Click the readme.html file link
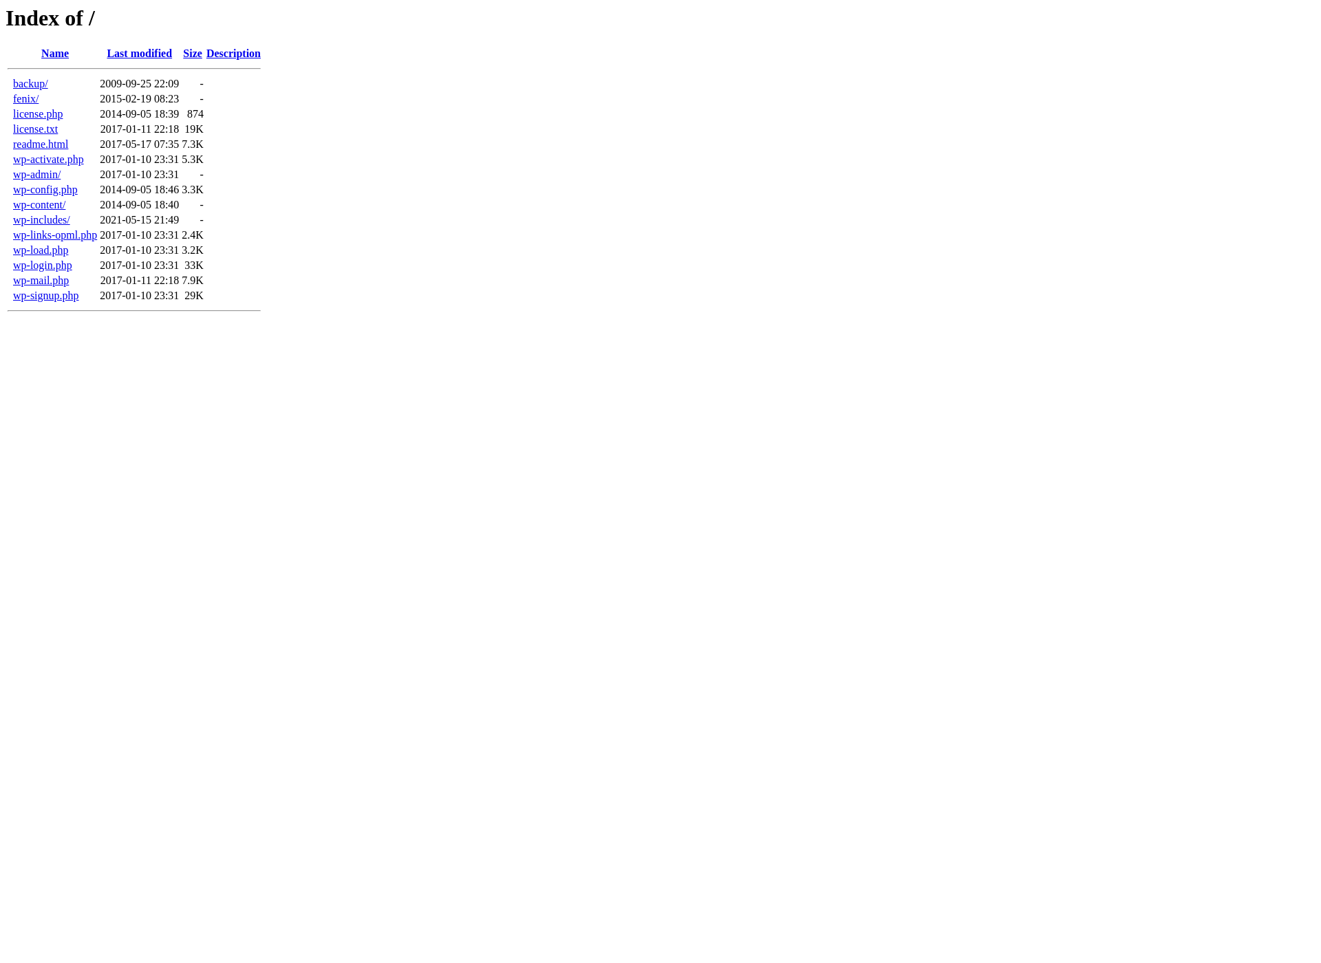The image size is (1321, 963). [x=40, y=144]
